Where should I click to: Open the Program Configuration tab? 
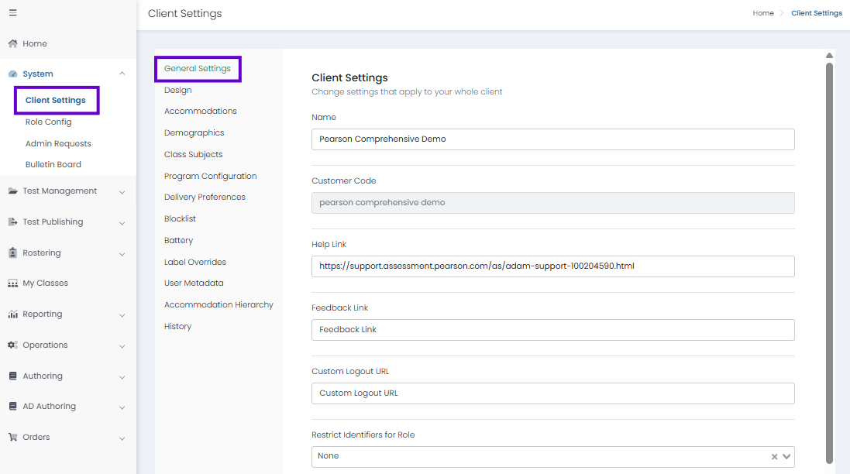(x=210, y=176)
